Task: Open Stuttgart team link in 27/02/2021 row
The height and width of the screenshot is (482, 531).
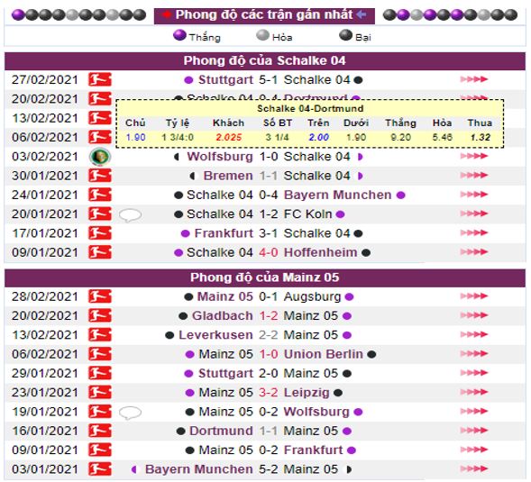Action: pyautogui.click(x=225, y=80)
